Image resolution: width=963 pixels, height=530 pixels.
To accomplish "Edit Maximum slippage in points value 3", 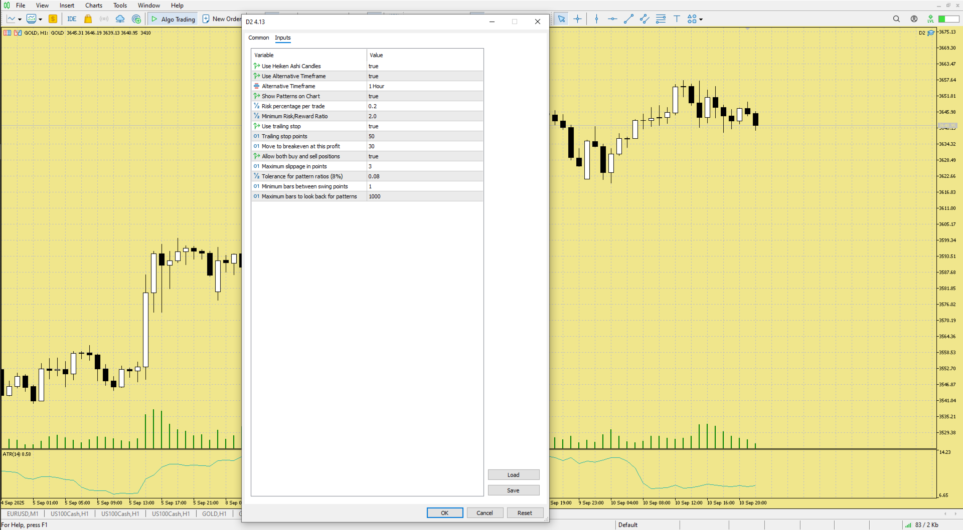I will 425,166.
